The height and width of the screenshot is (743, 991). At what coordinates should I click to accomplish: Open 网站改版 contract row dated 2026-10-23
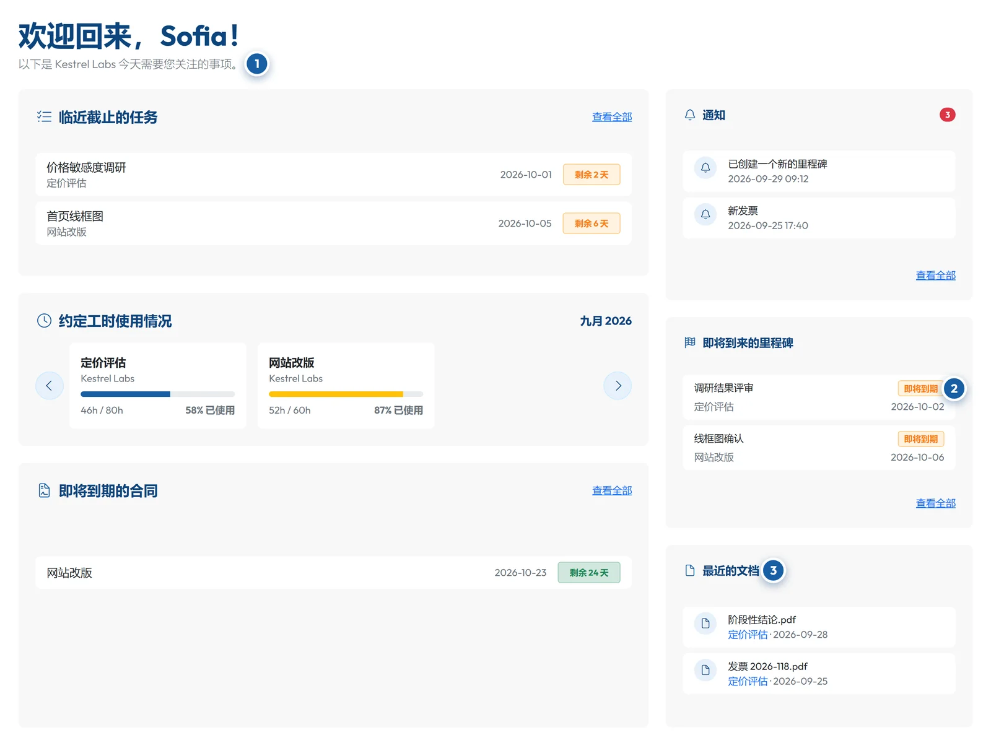333,573
